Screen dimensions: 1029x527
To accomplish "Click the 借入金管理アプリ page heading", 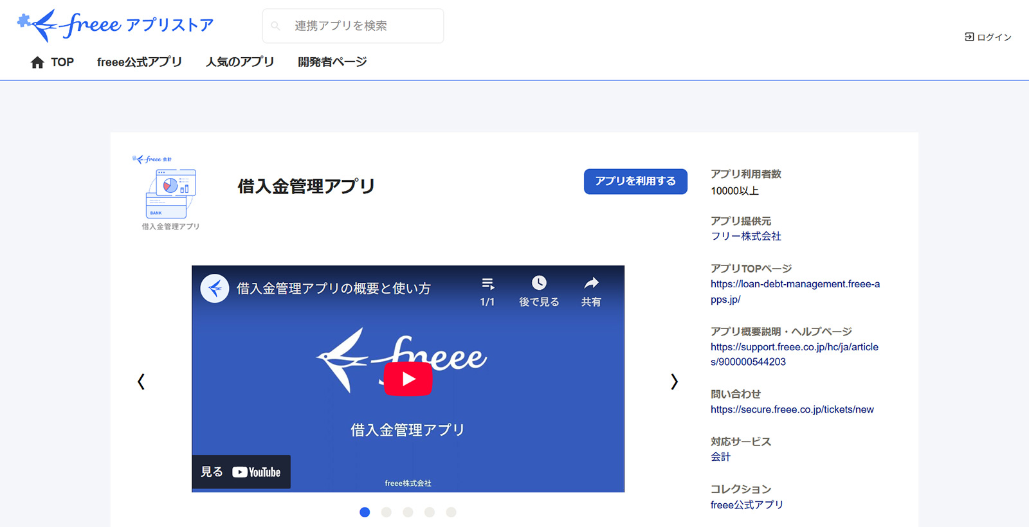I will (306, 186).
